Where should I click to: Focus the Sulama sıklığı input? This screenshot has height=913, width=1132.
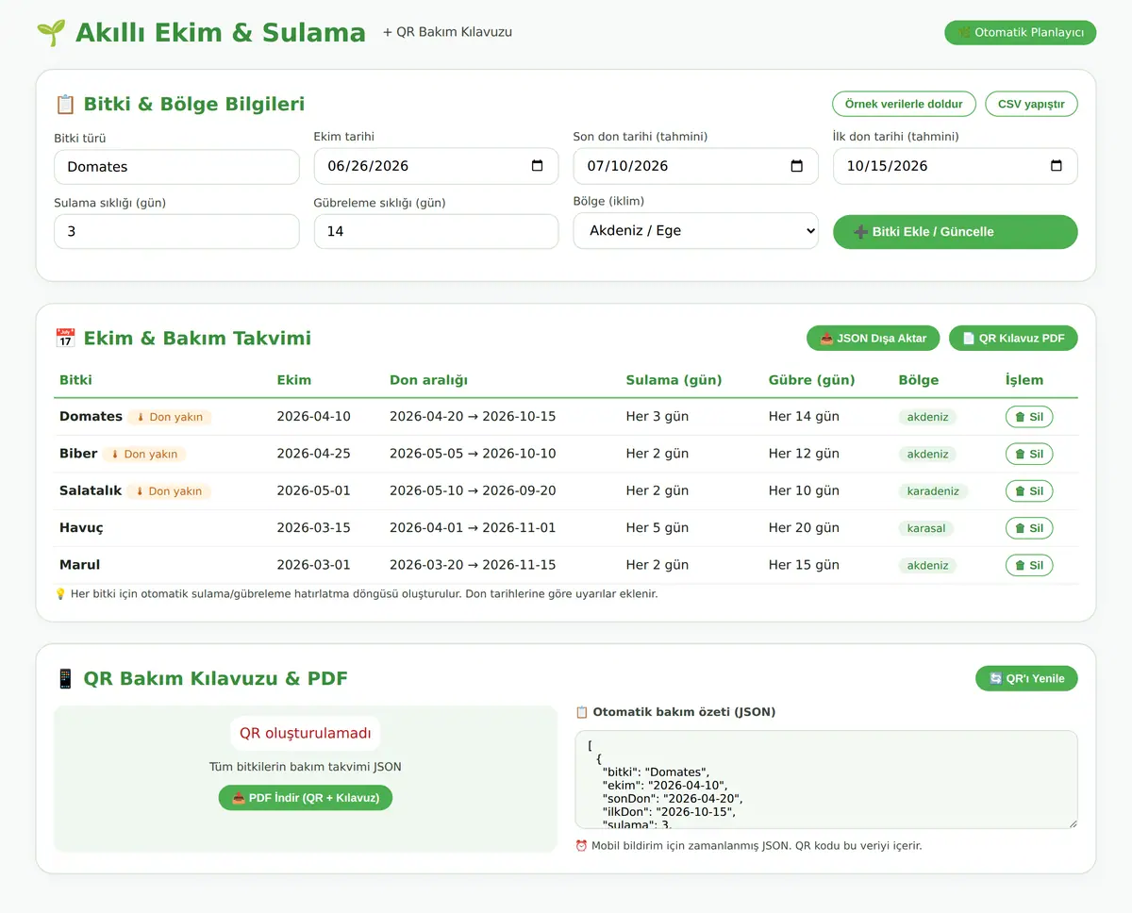click(x=176, y=231)
